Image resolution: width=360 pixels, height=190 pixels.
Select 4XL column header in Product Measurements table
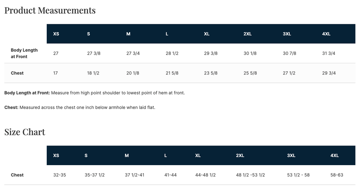(326, 34)
